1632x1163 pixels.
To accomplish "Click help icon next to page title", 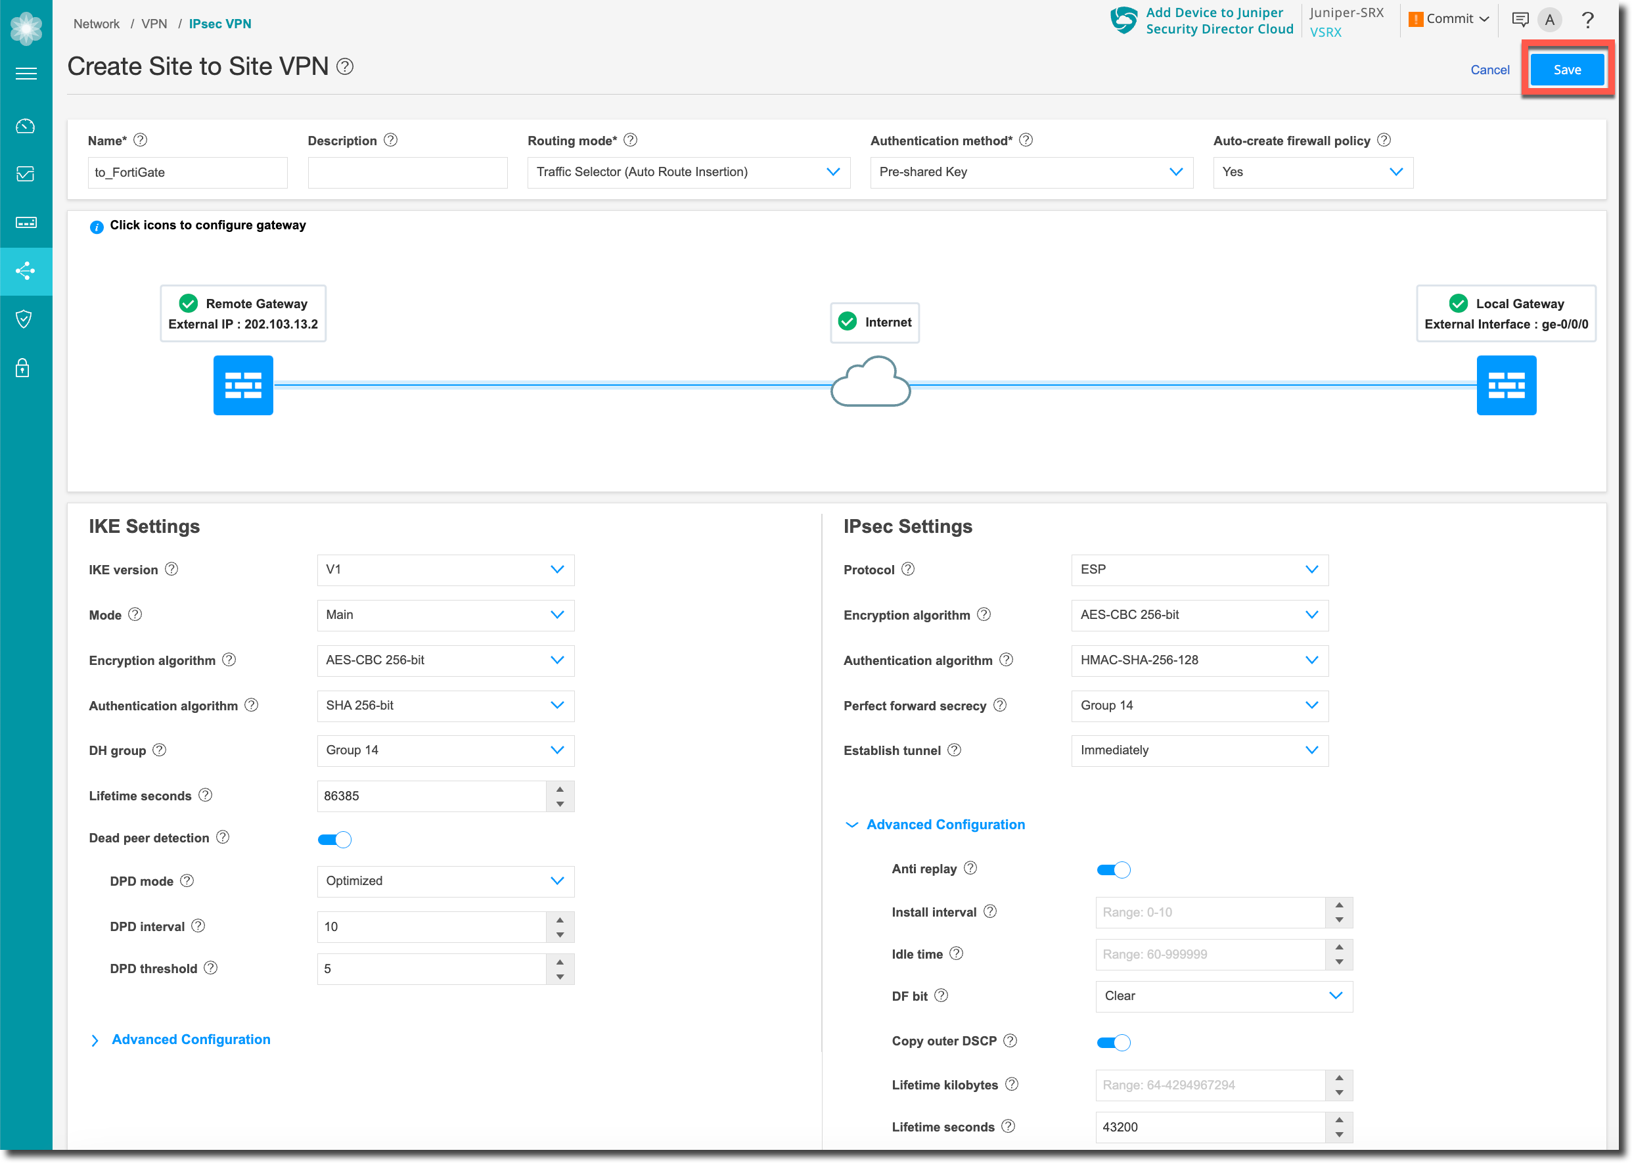I will (345, 66).
